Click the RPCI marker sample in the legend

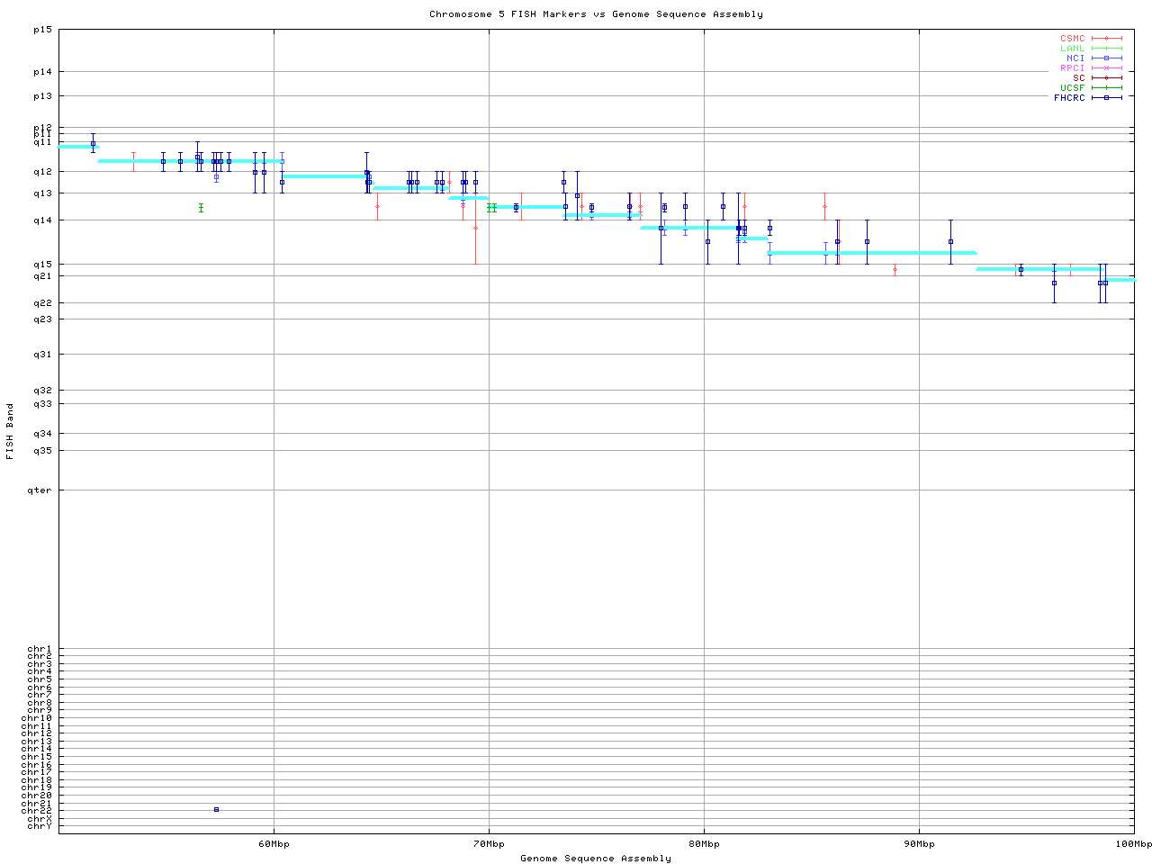point(1106,67)
